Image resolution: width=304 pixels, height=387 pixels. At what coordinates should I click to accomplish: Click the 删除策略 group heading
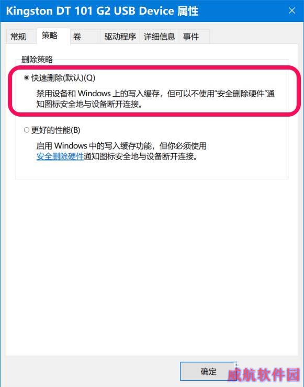[37, 60]
